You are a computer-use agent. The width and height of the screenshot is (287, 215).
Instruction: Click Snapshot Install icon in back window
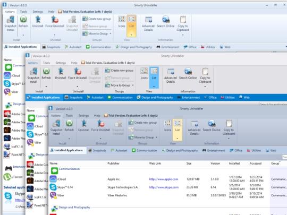click(10, 23)
